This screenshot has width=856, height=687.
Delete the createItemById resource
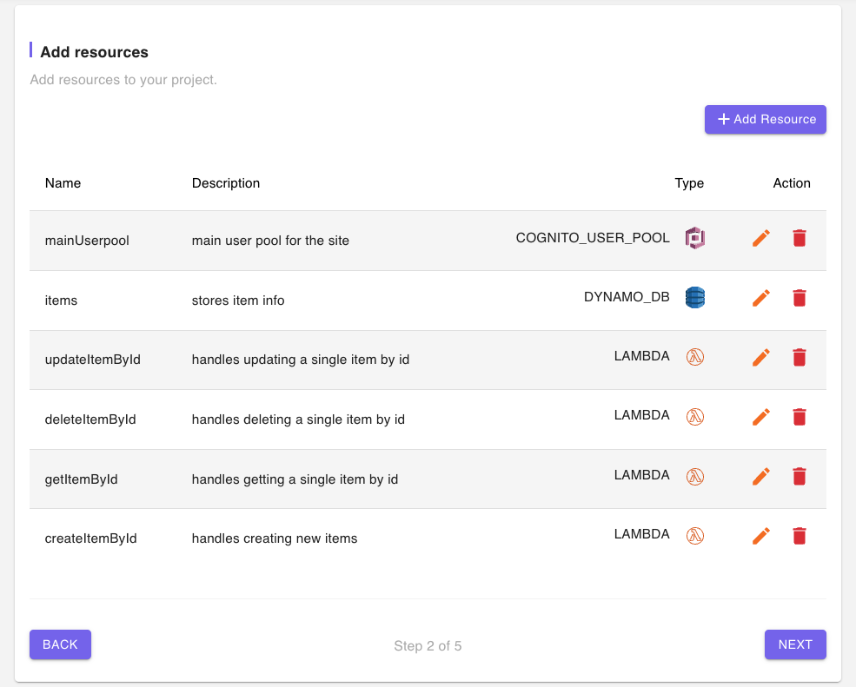point(800,536)
